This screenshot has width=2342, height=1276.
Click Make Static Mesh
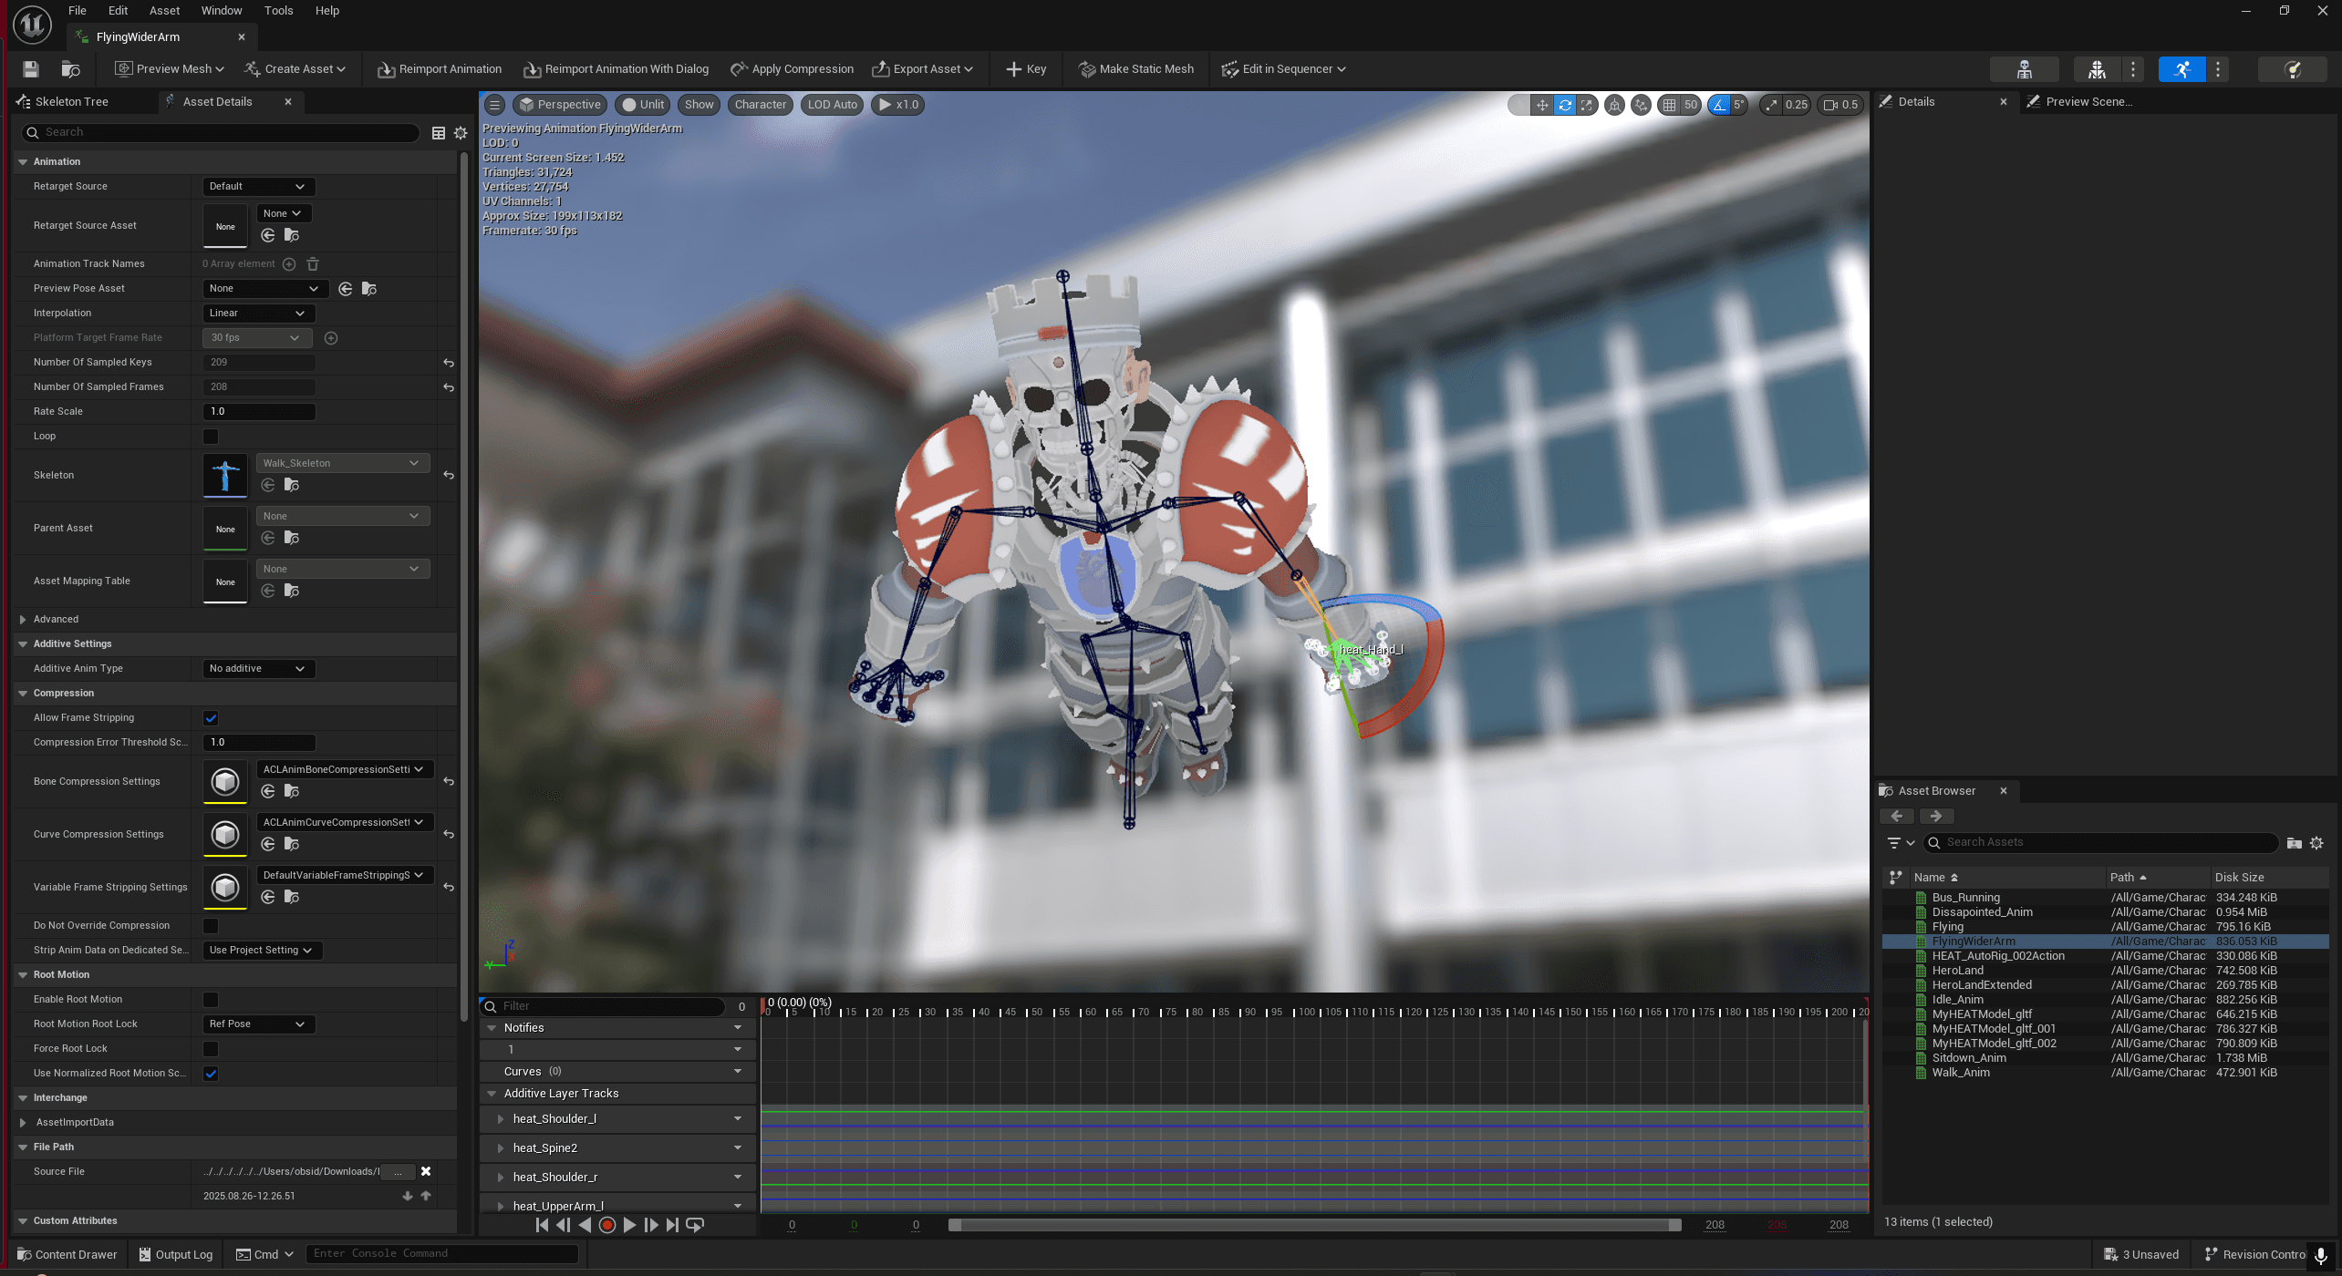pos(1135,69)
